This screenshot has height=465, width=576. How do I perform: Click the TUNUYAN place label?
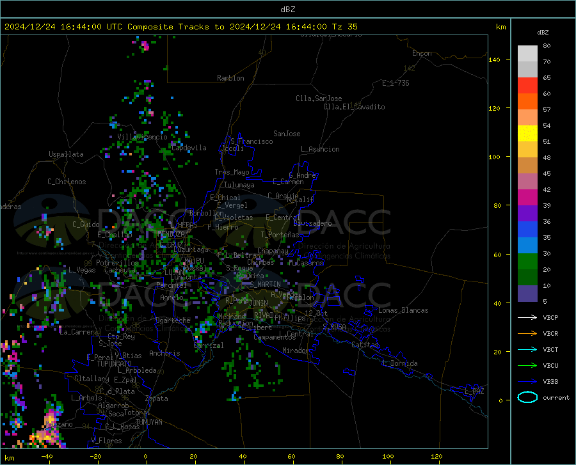(148, 422)
